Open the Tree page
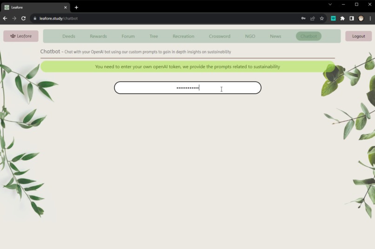The width and height of the screenshot is (375, 249). [x=154, y=36]
